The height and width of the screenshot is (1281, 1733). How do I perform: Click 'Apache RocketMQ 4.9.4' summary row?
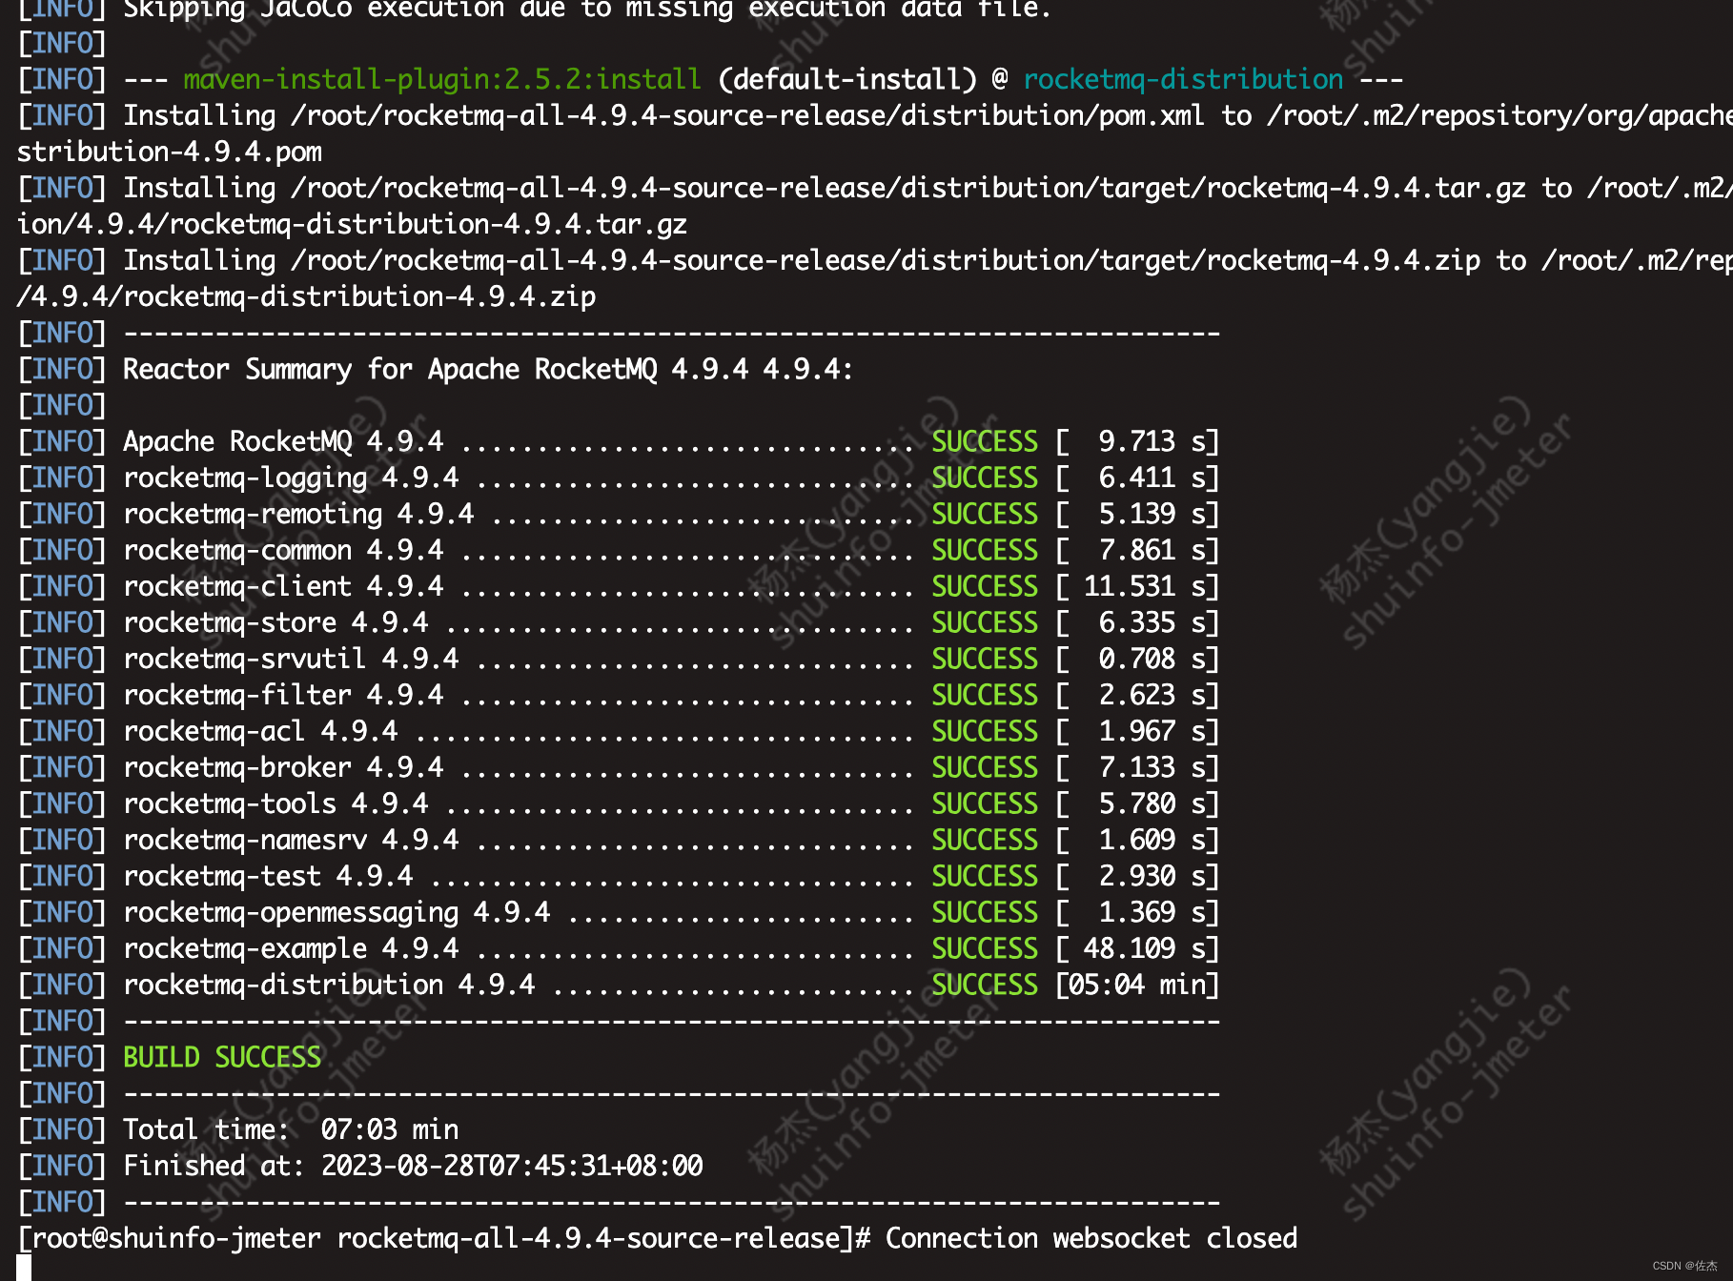coord(620,441)
